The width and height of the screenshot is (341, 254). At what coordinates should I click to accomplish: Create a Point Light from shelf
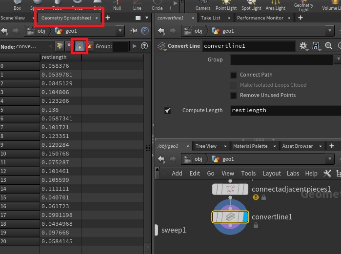[x=226, y=5]
